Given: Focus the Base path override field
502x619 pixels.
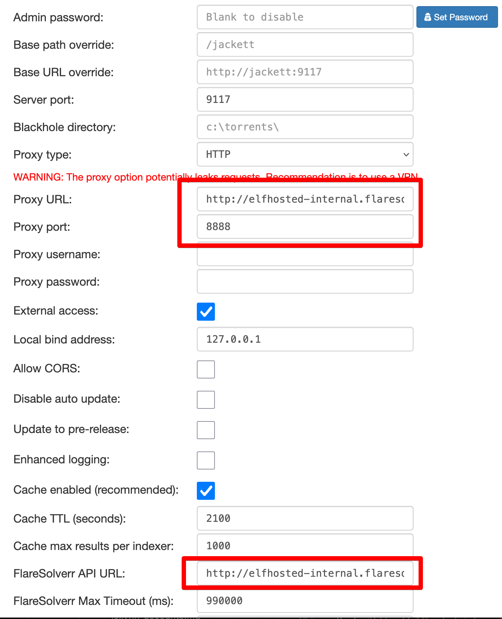Looking at the screenshot, I should 305,44.
